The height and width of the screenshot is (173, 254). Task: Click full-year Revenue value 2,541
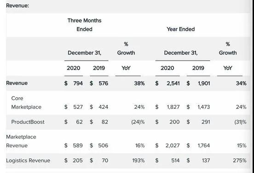pos(173,84)
